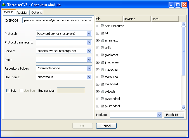189x138 pixels.
Task: Open the Repository folder dropdown
Action: (89, 68)
